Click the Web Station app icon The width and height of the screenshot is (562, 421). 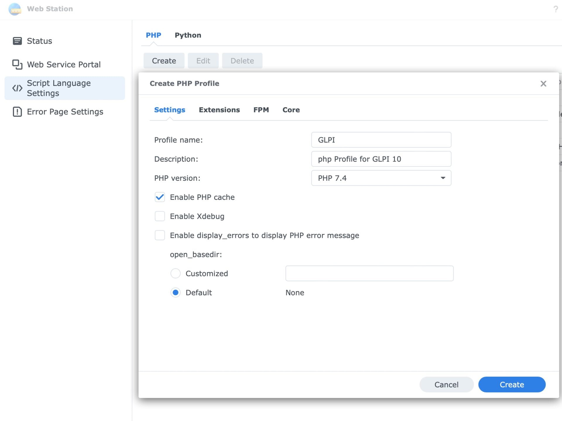[15, 9]
